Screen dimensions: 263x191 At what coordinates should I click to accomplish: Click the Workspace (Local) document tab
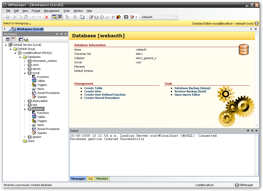click(28, 29)
